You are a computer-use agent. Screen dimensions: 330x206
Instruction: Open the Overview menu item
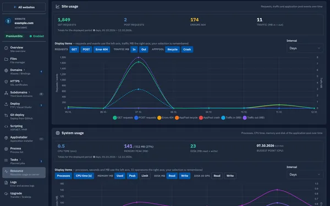point(24,49)
